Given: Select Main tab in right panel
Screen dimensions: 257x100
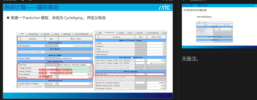Looking at the screenshot, I should coord(99,33).
